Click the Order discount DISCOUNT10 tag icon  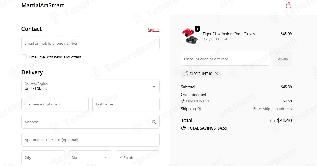[183, 101]
